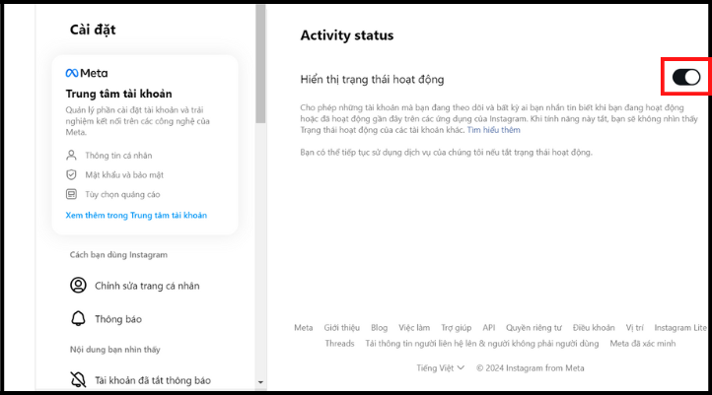Select Thông báo menu item
This screenshot has width=712, height=395.
tap(118, 319)
